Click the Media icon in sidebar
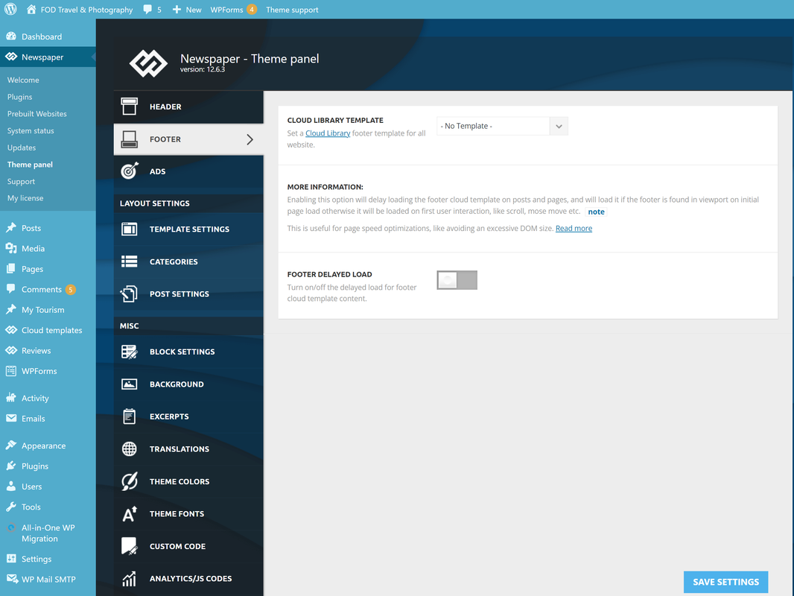The width and height of the screenshot is (794, 596). pos(11,248)
